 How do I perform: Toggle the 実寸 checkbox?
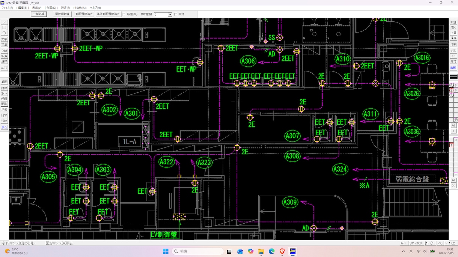179,14
